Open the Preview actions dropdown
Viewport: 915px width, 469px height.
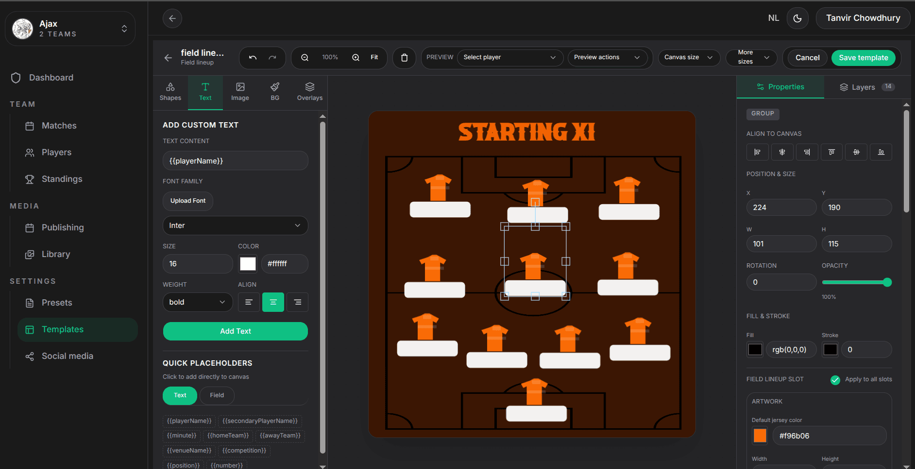coord(607,57)
